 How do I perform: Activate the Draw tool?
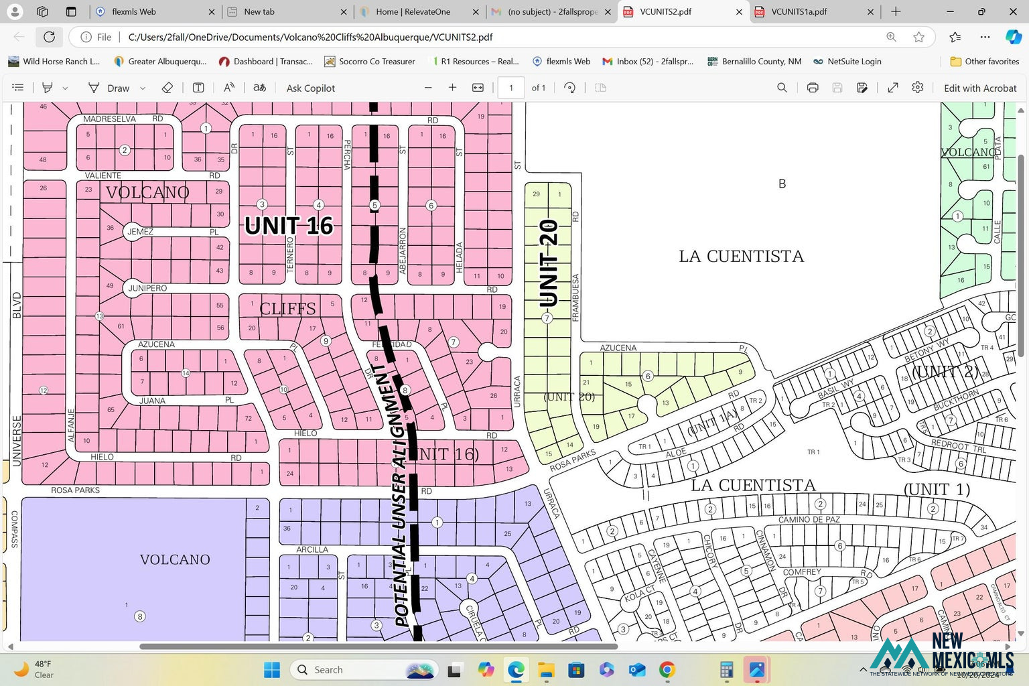point(109,88)
